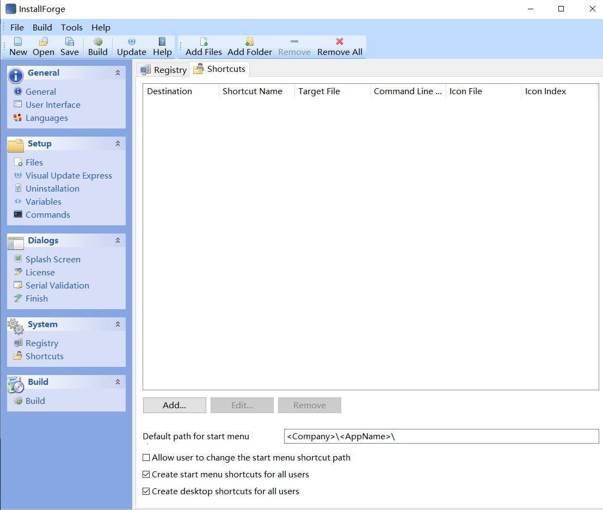Click Add Files in the toolbar

click(x=204, y=46)
